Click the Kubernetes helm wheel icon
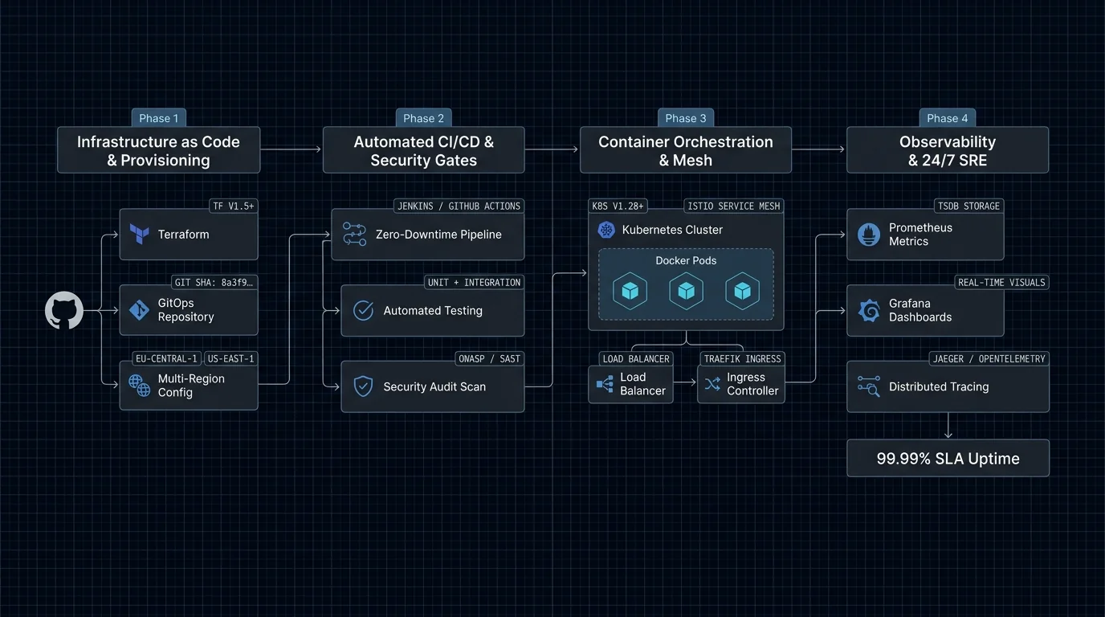This screenshot has width=1105, height=617. tap(606, 230)
